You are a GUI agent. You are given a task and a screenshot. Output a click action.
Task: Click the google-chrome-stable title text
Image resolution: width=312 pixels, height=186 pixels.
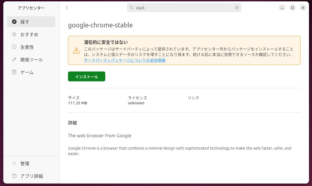pyautogui.click(x=100, y=25)
